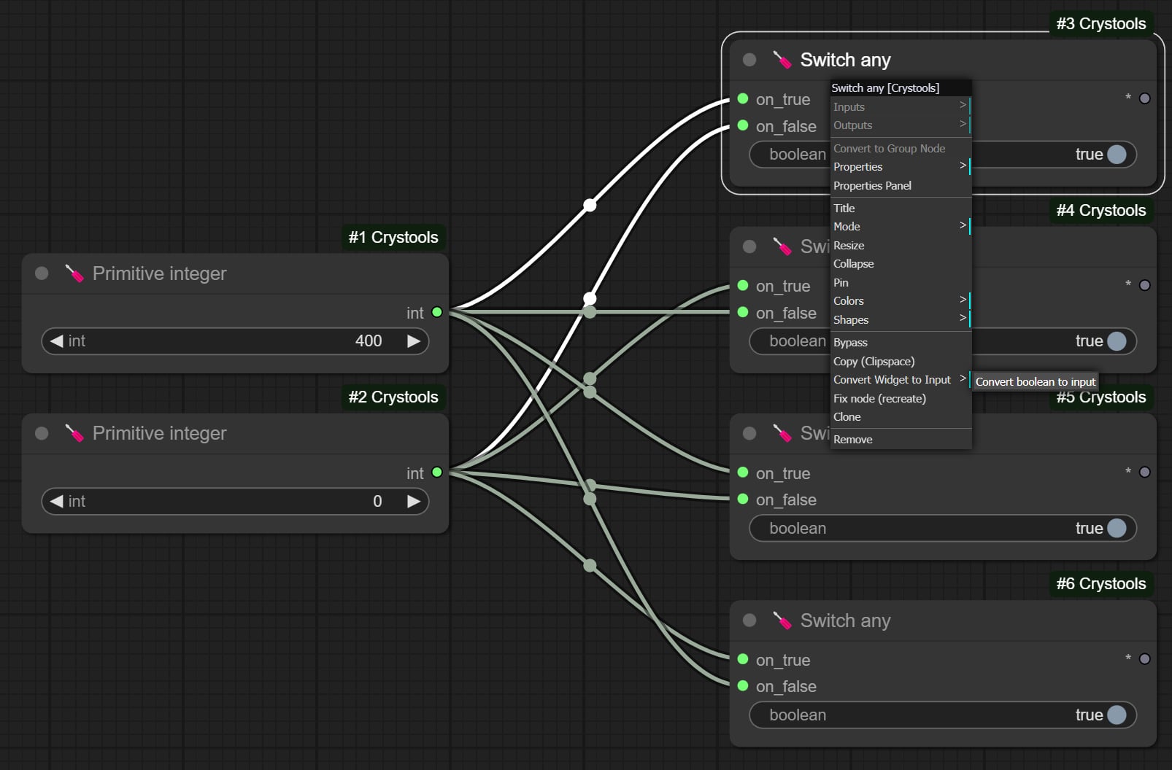Collapse node #3 Switch any via title dot
This screenshot has height=770, width=1172.
749,60
